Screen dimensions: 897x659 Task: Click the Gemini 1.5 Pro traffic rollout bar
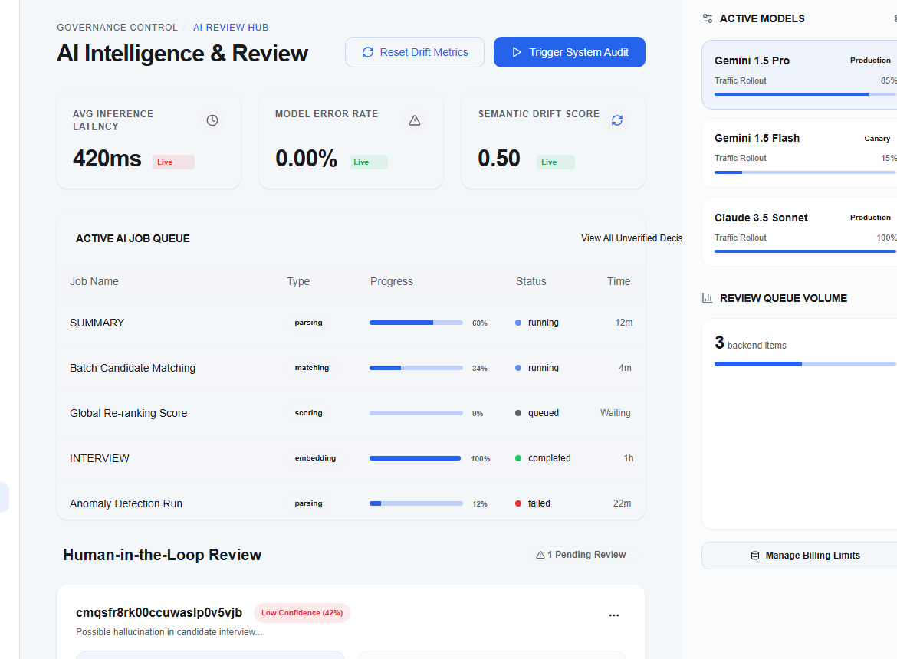click(x=806, y=94)
